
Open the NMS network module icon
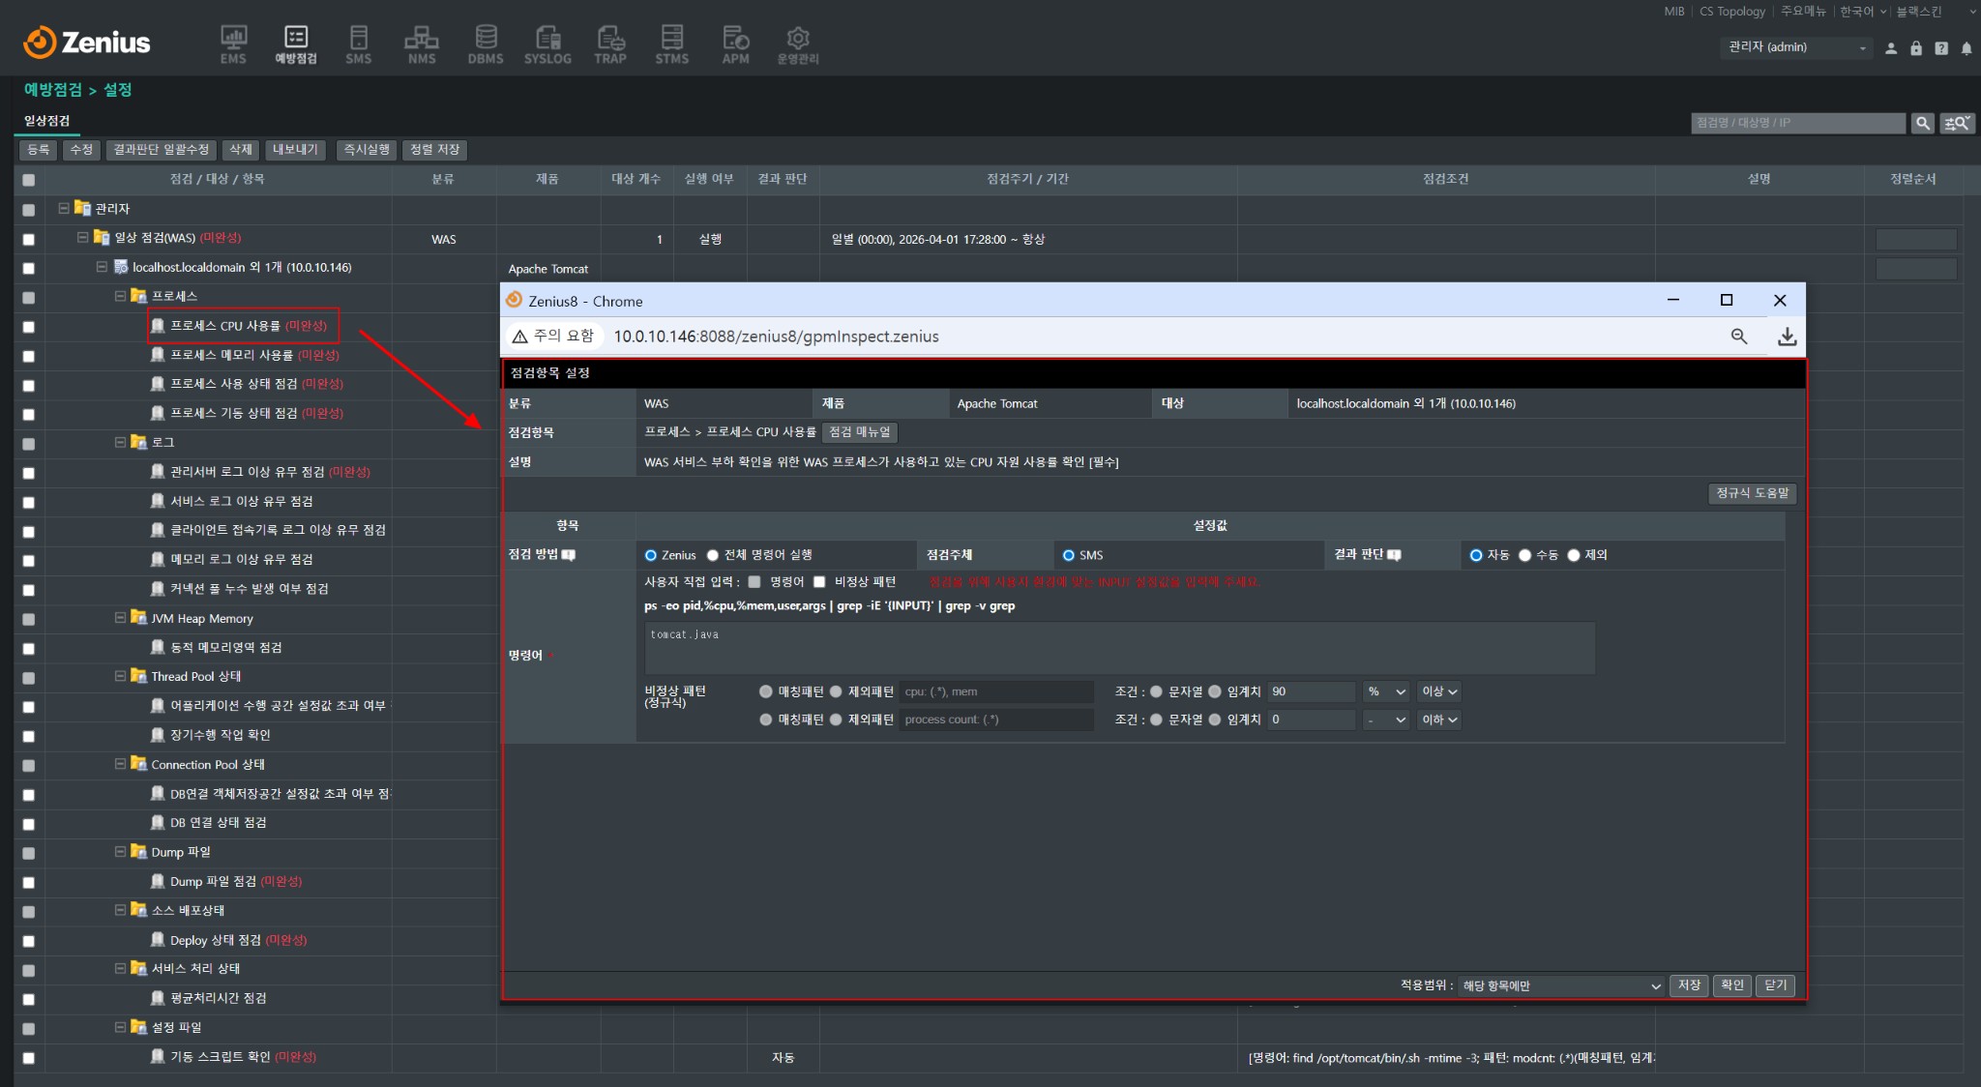(422, 44)
